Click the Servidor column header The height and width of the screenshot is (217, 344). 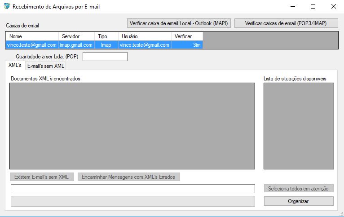(76, 36)
